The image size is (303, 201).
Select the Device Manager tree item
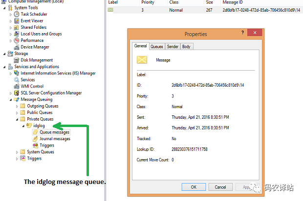[35, 47]
